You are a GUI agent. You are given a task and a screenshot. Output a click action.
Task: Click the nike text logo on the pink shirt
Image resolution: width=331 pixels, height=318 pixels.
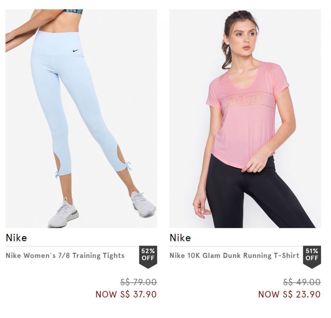[244, 100]
